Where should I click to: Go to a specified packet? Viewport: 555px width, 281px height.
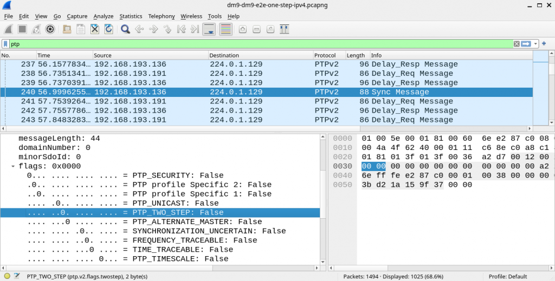point(167,29)
